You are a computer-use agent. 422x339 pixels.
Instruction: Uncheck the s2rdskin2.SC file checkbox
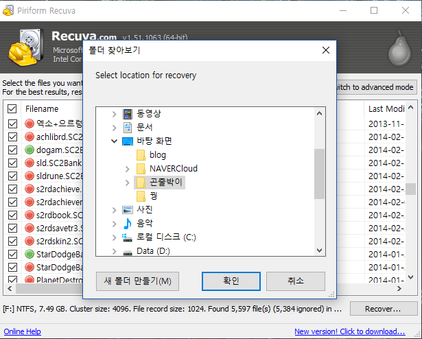pyautogui.click(x=12, y=242)
